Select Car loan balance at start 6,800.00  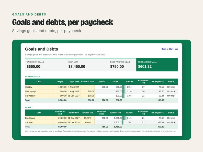62,122
